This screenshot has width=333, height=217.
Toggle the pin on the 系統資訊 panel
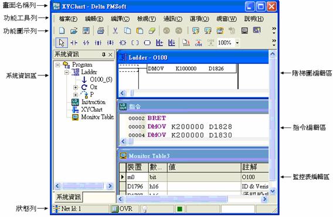pyautogui.click(x=104, y=54)
